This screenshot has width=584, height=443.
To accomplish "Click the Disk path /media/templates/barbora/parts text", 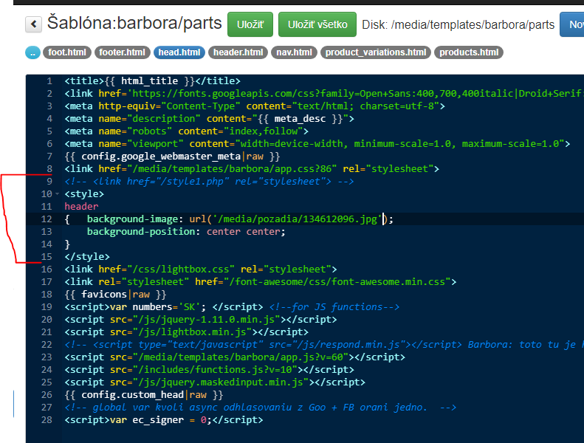I will [x=458, y=24].
